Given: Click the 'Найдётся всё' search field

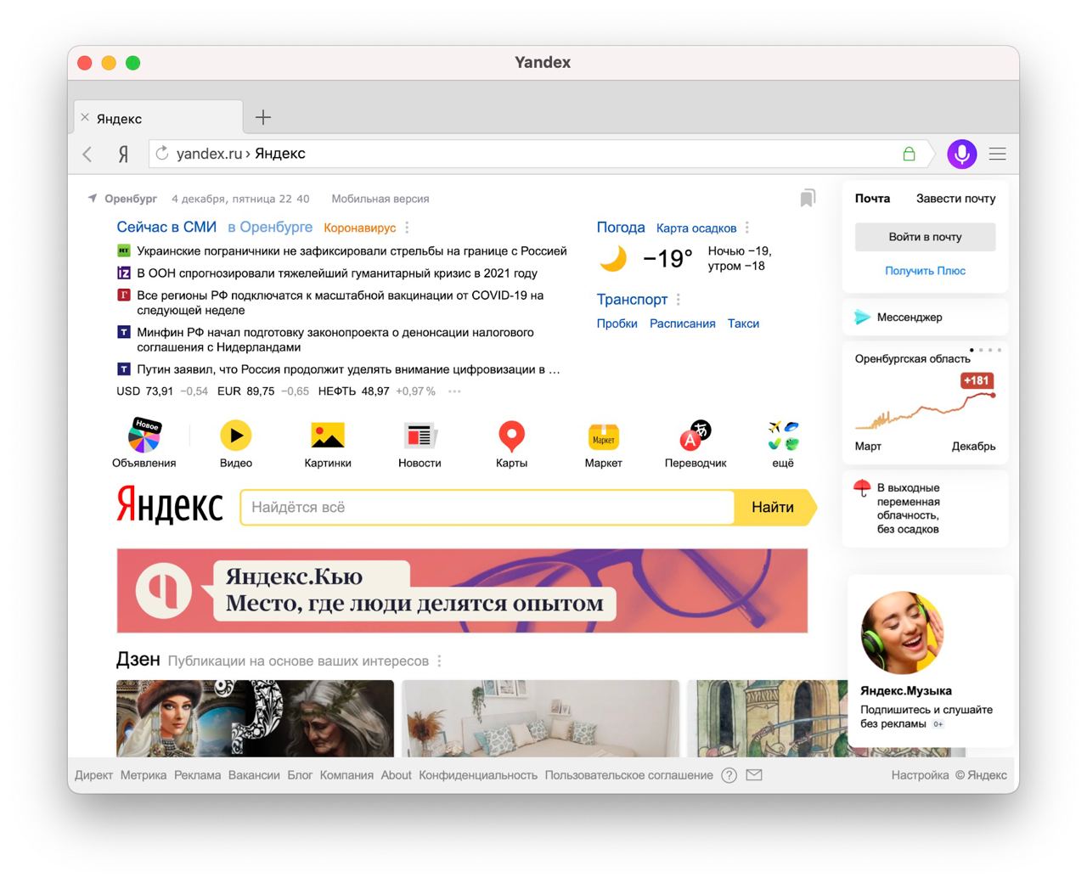Looking at the screenshot, I should tap(487, 507).
